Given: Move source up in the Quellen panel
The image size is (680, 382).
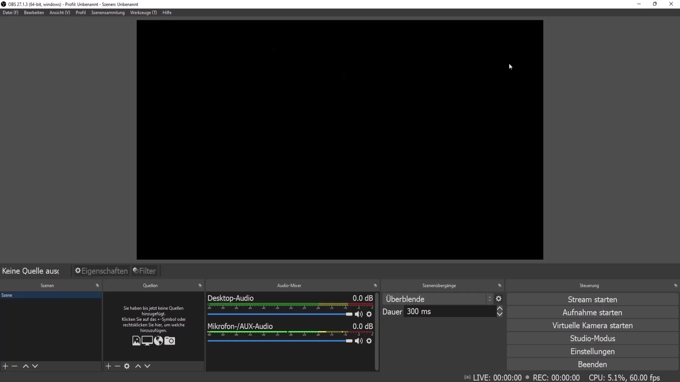Looking at the screenshot, I should 138,366.
